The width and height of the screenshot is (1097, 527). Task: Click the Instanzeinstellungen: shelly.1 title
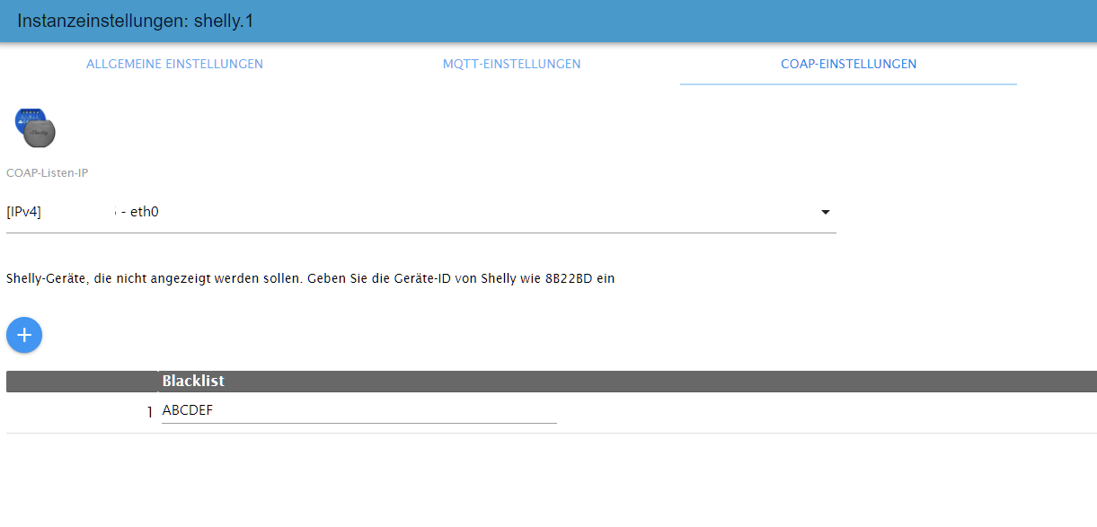[135, 21]
